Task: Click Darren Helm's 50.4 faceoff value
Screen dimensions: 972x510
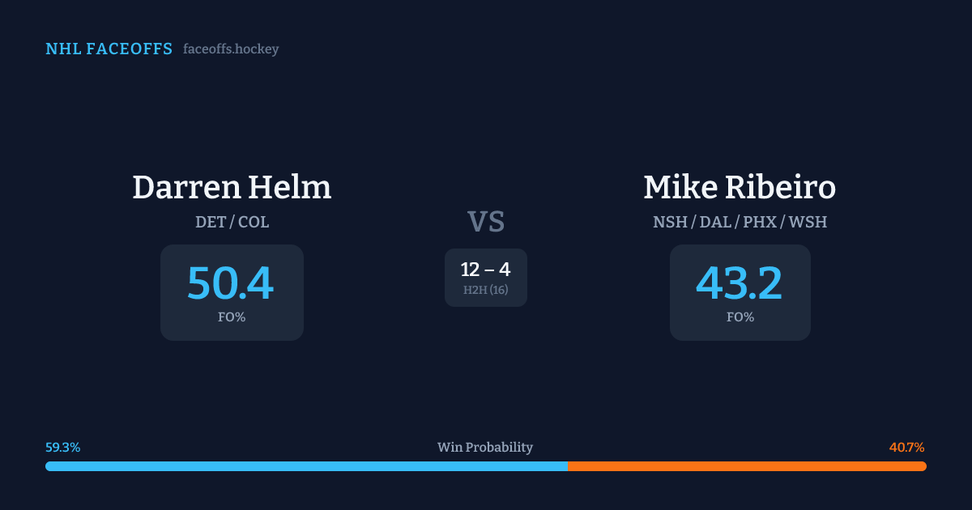Action: [x=231, y=283]
